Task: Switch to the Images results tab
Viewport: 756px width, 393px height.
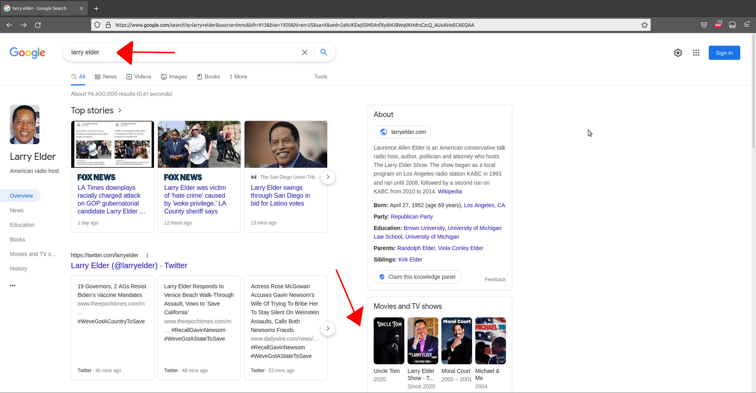Action: (x=174, y=77)
